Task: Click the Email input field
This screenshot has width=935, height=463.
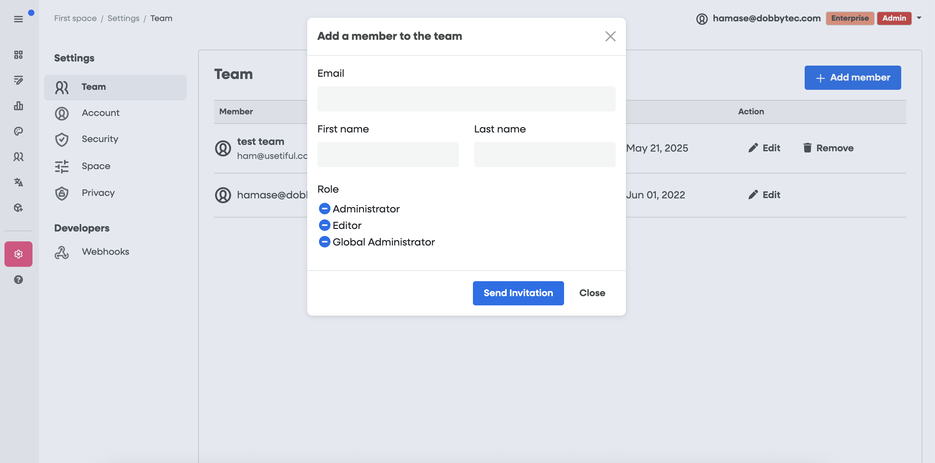Action: (466, 99)
